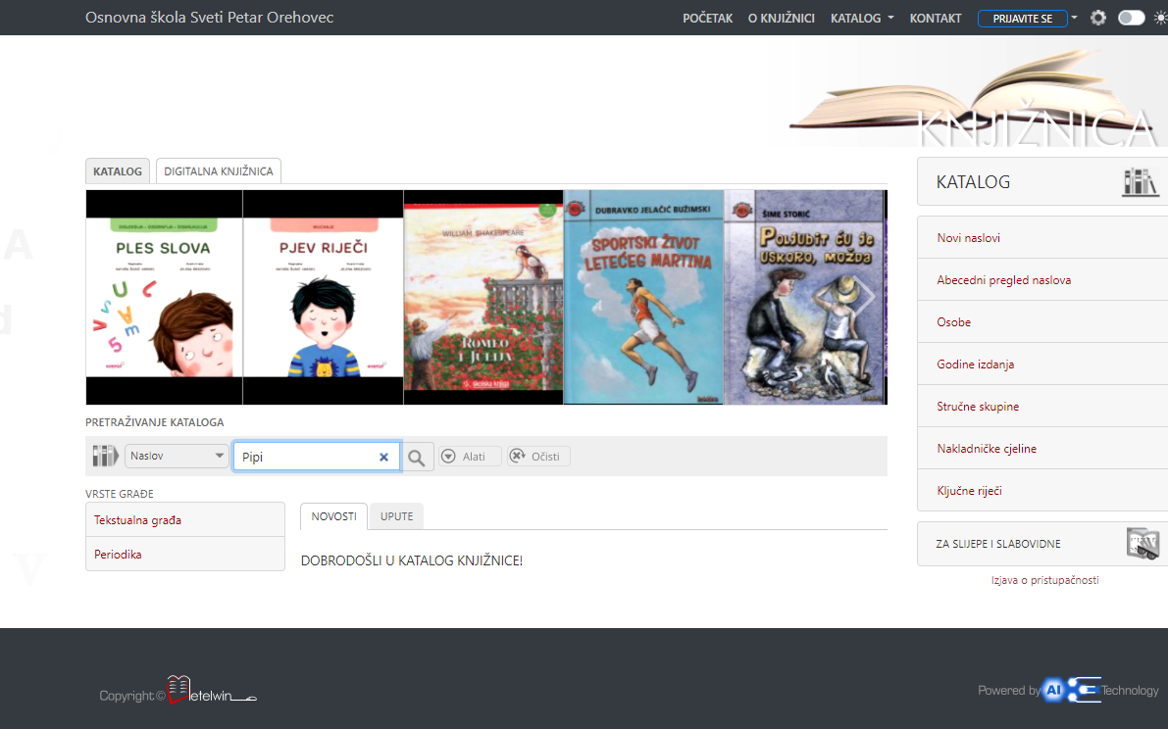Image resolution: width=1168 pixels, height=729 pixels.
Task: Open O KNJIŽNICI page
Action: point(782,18)
